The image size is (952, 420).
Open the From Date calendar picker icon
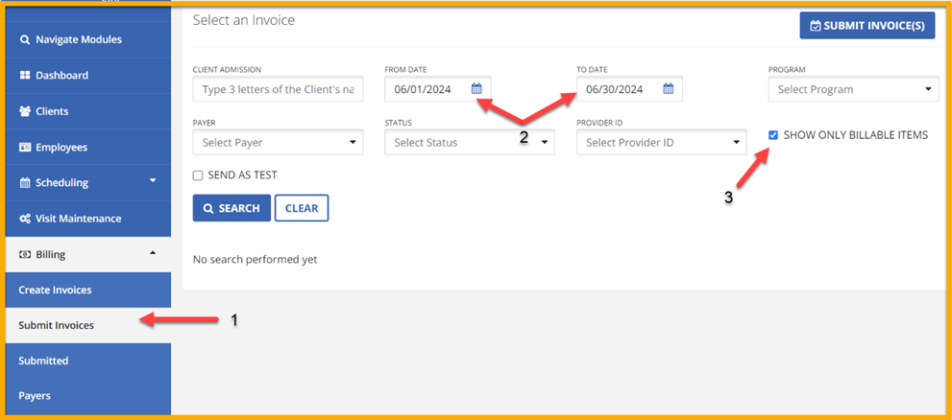point(476,89)
